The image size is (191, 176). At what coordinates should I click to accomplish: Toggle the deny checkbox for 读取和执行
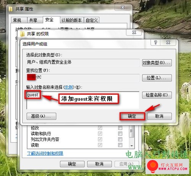click(x=120, y=134)
